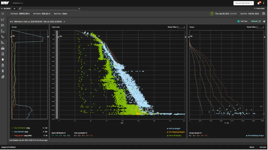Toggle Pick Up Model FF 0.1 curve
268x150 pixels.
(x=75, y=136)
